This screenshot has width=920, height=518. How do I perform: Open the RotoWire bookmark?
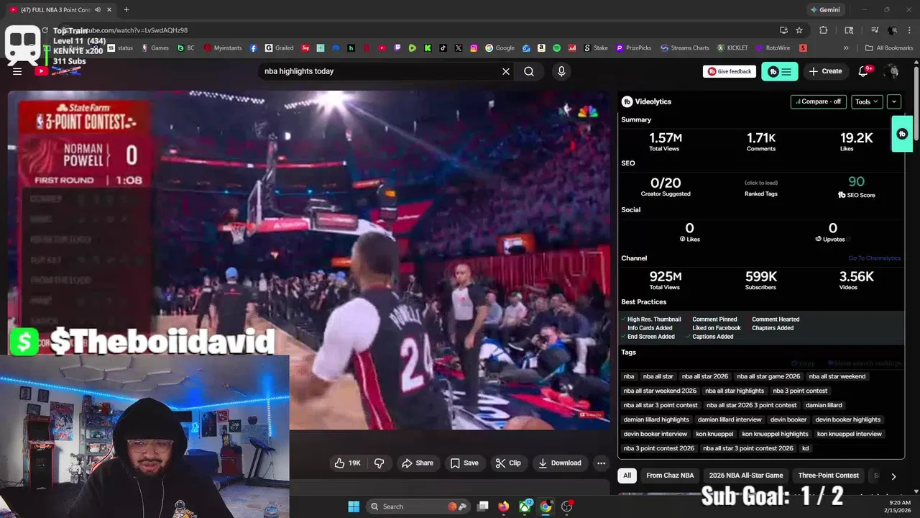tap(772, 48)
